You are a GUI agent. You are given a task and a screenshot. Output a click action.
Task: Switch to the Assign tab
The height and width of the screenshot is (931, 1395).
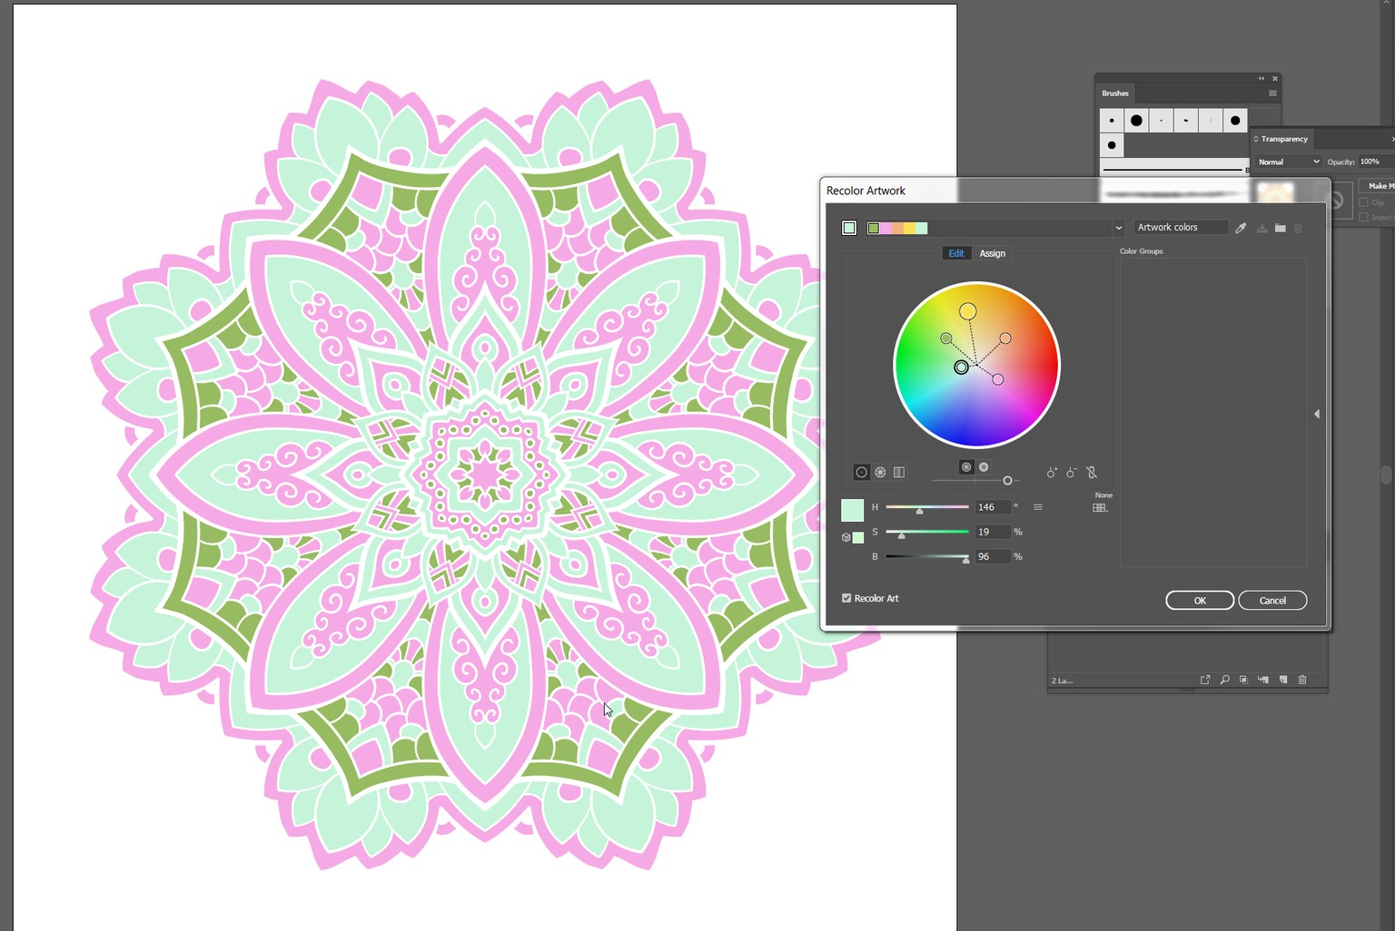pyautogui.click(x=993, y=253)
